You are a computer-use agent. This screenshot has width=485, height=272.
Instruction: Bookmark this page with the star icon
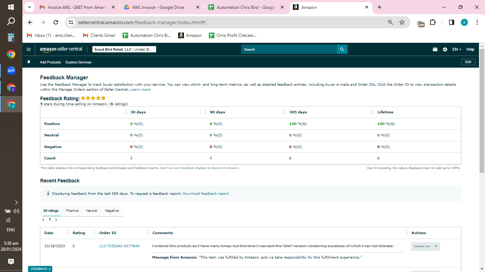pos(402,22)
